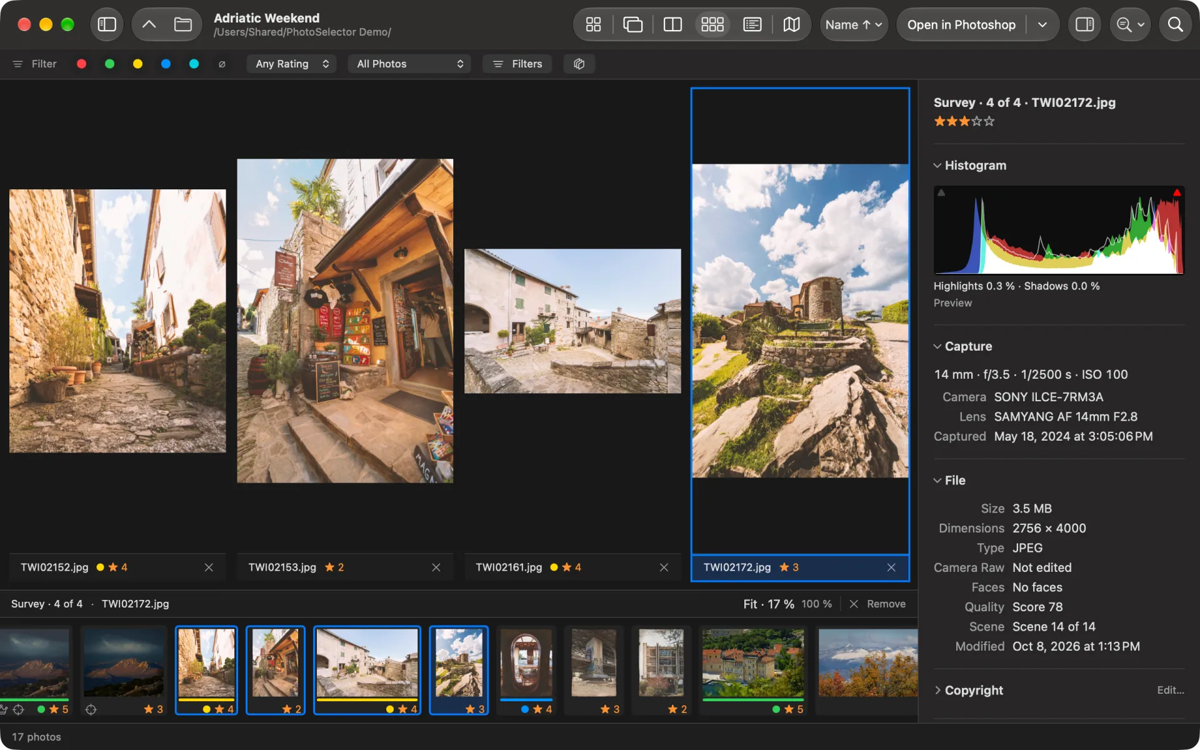Image resolution: width=1200 pixels, height=750 pixels.
Task: Collapse the Histogram section
Action: point(937,166)
